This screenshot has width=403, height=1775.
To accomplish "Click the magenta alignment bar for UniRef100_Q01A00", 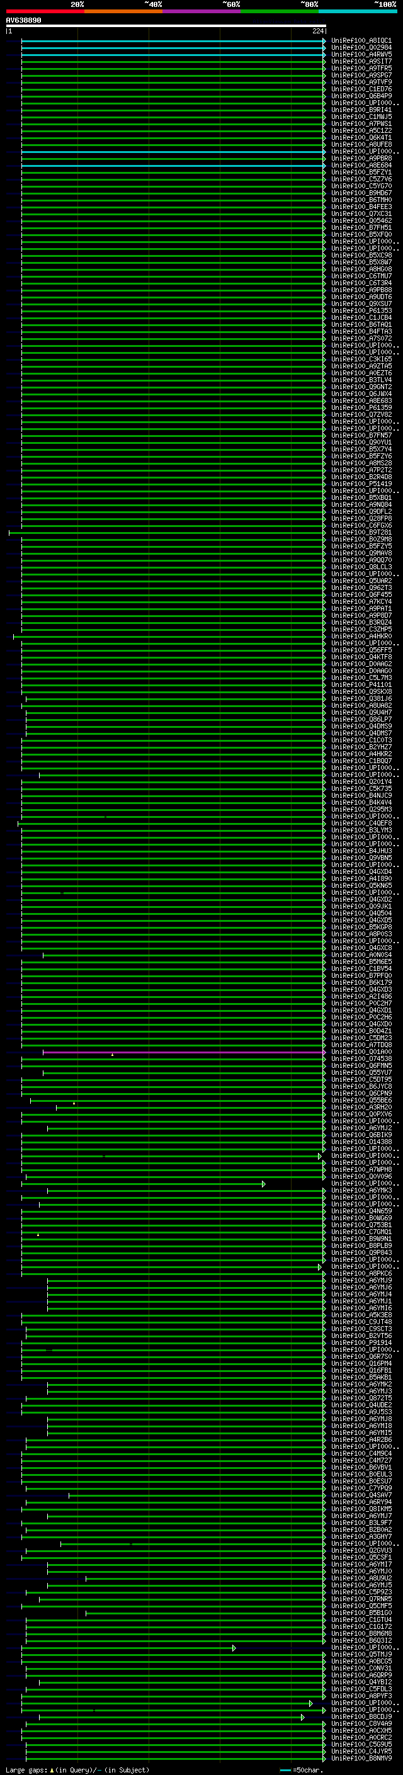I will click(183, 1052).
